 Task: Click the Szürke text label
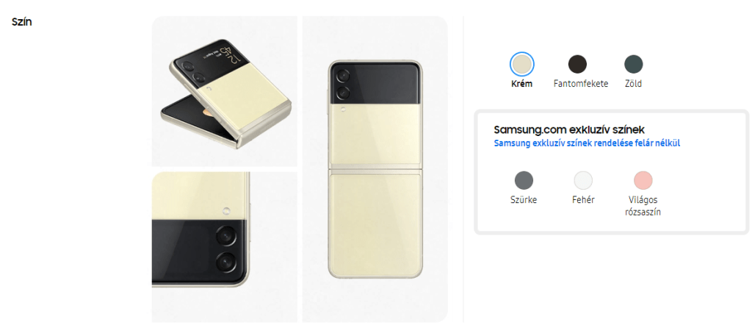click(x=524, y=200)
